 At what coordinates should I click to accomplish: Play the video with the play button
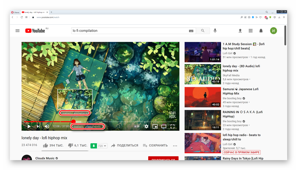29,126
